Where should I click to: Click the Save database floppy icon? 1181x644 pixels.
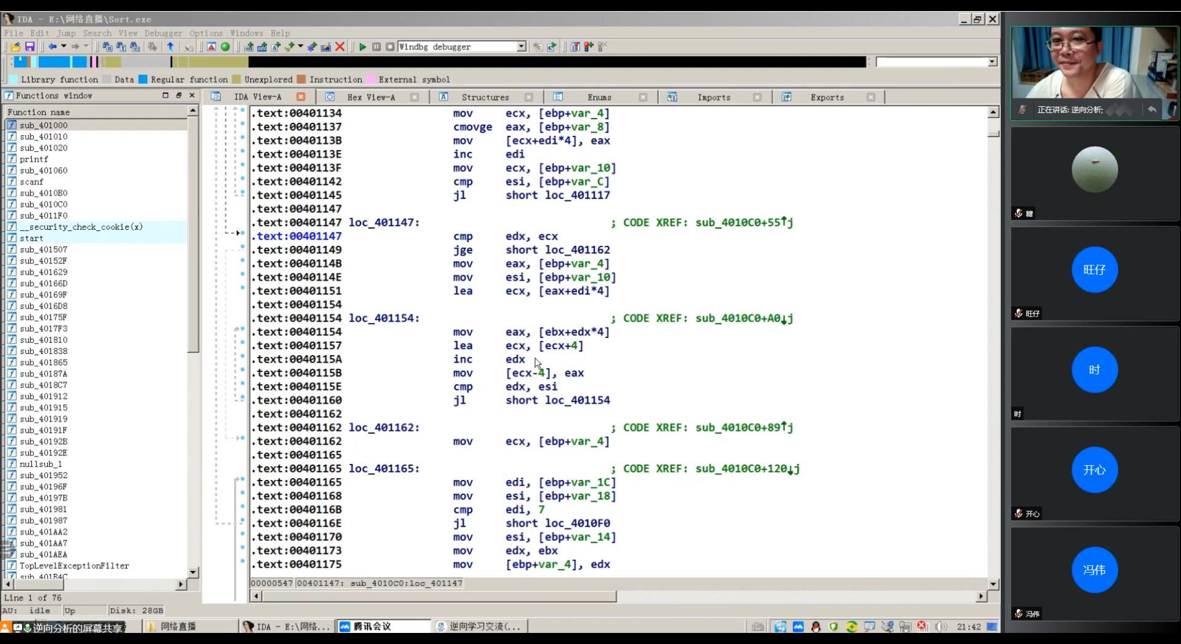[x=30, y=47]
